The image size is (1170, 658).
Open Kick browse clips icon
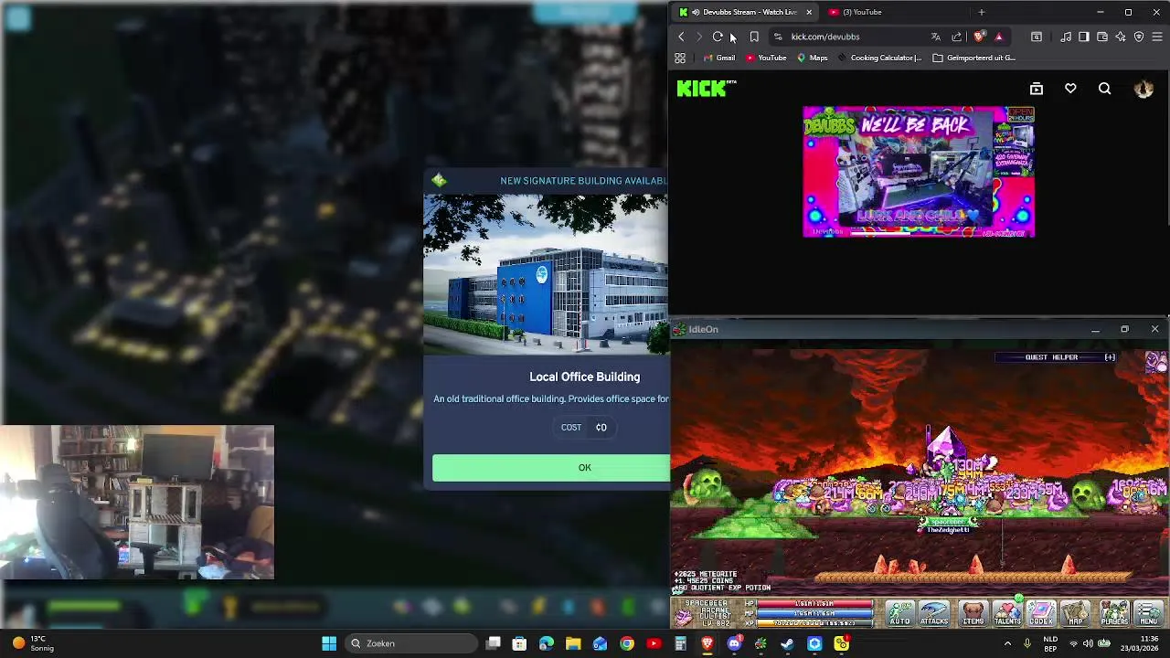click(x=1036, y=89)
